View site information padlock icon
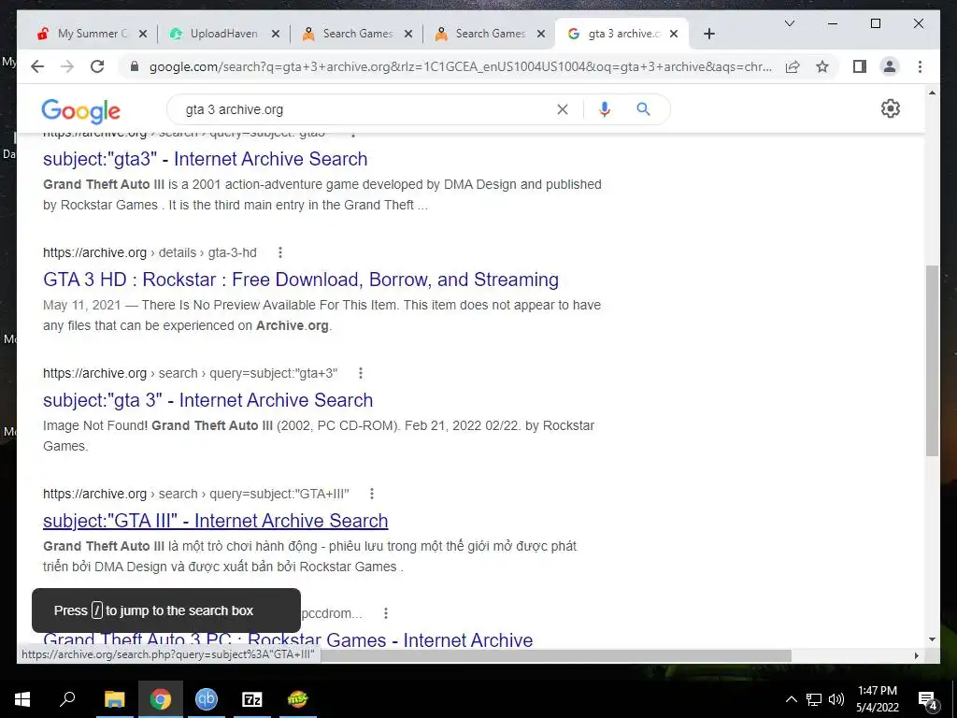The image size is (957, 718). [135, 66]
